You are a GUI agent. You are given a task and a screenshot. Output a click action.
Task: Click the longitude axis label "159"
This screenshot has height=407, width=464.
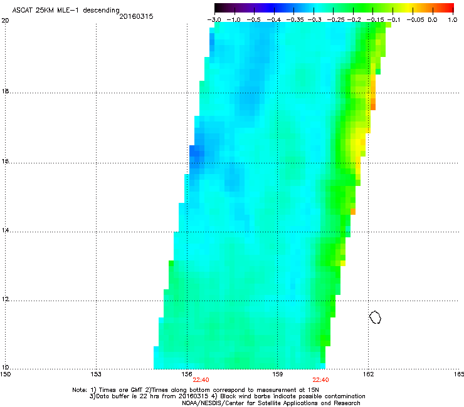coord(277,374)
